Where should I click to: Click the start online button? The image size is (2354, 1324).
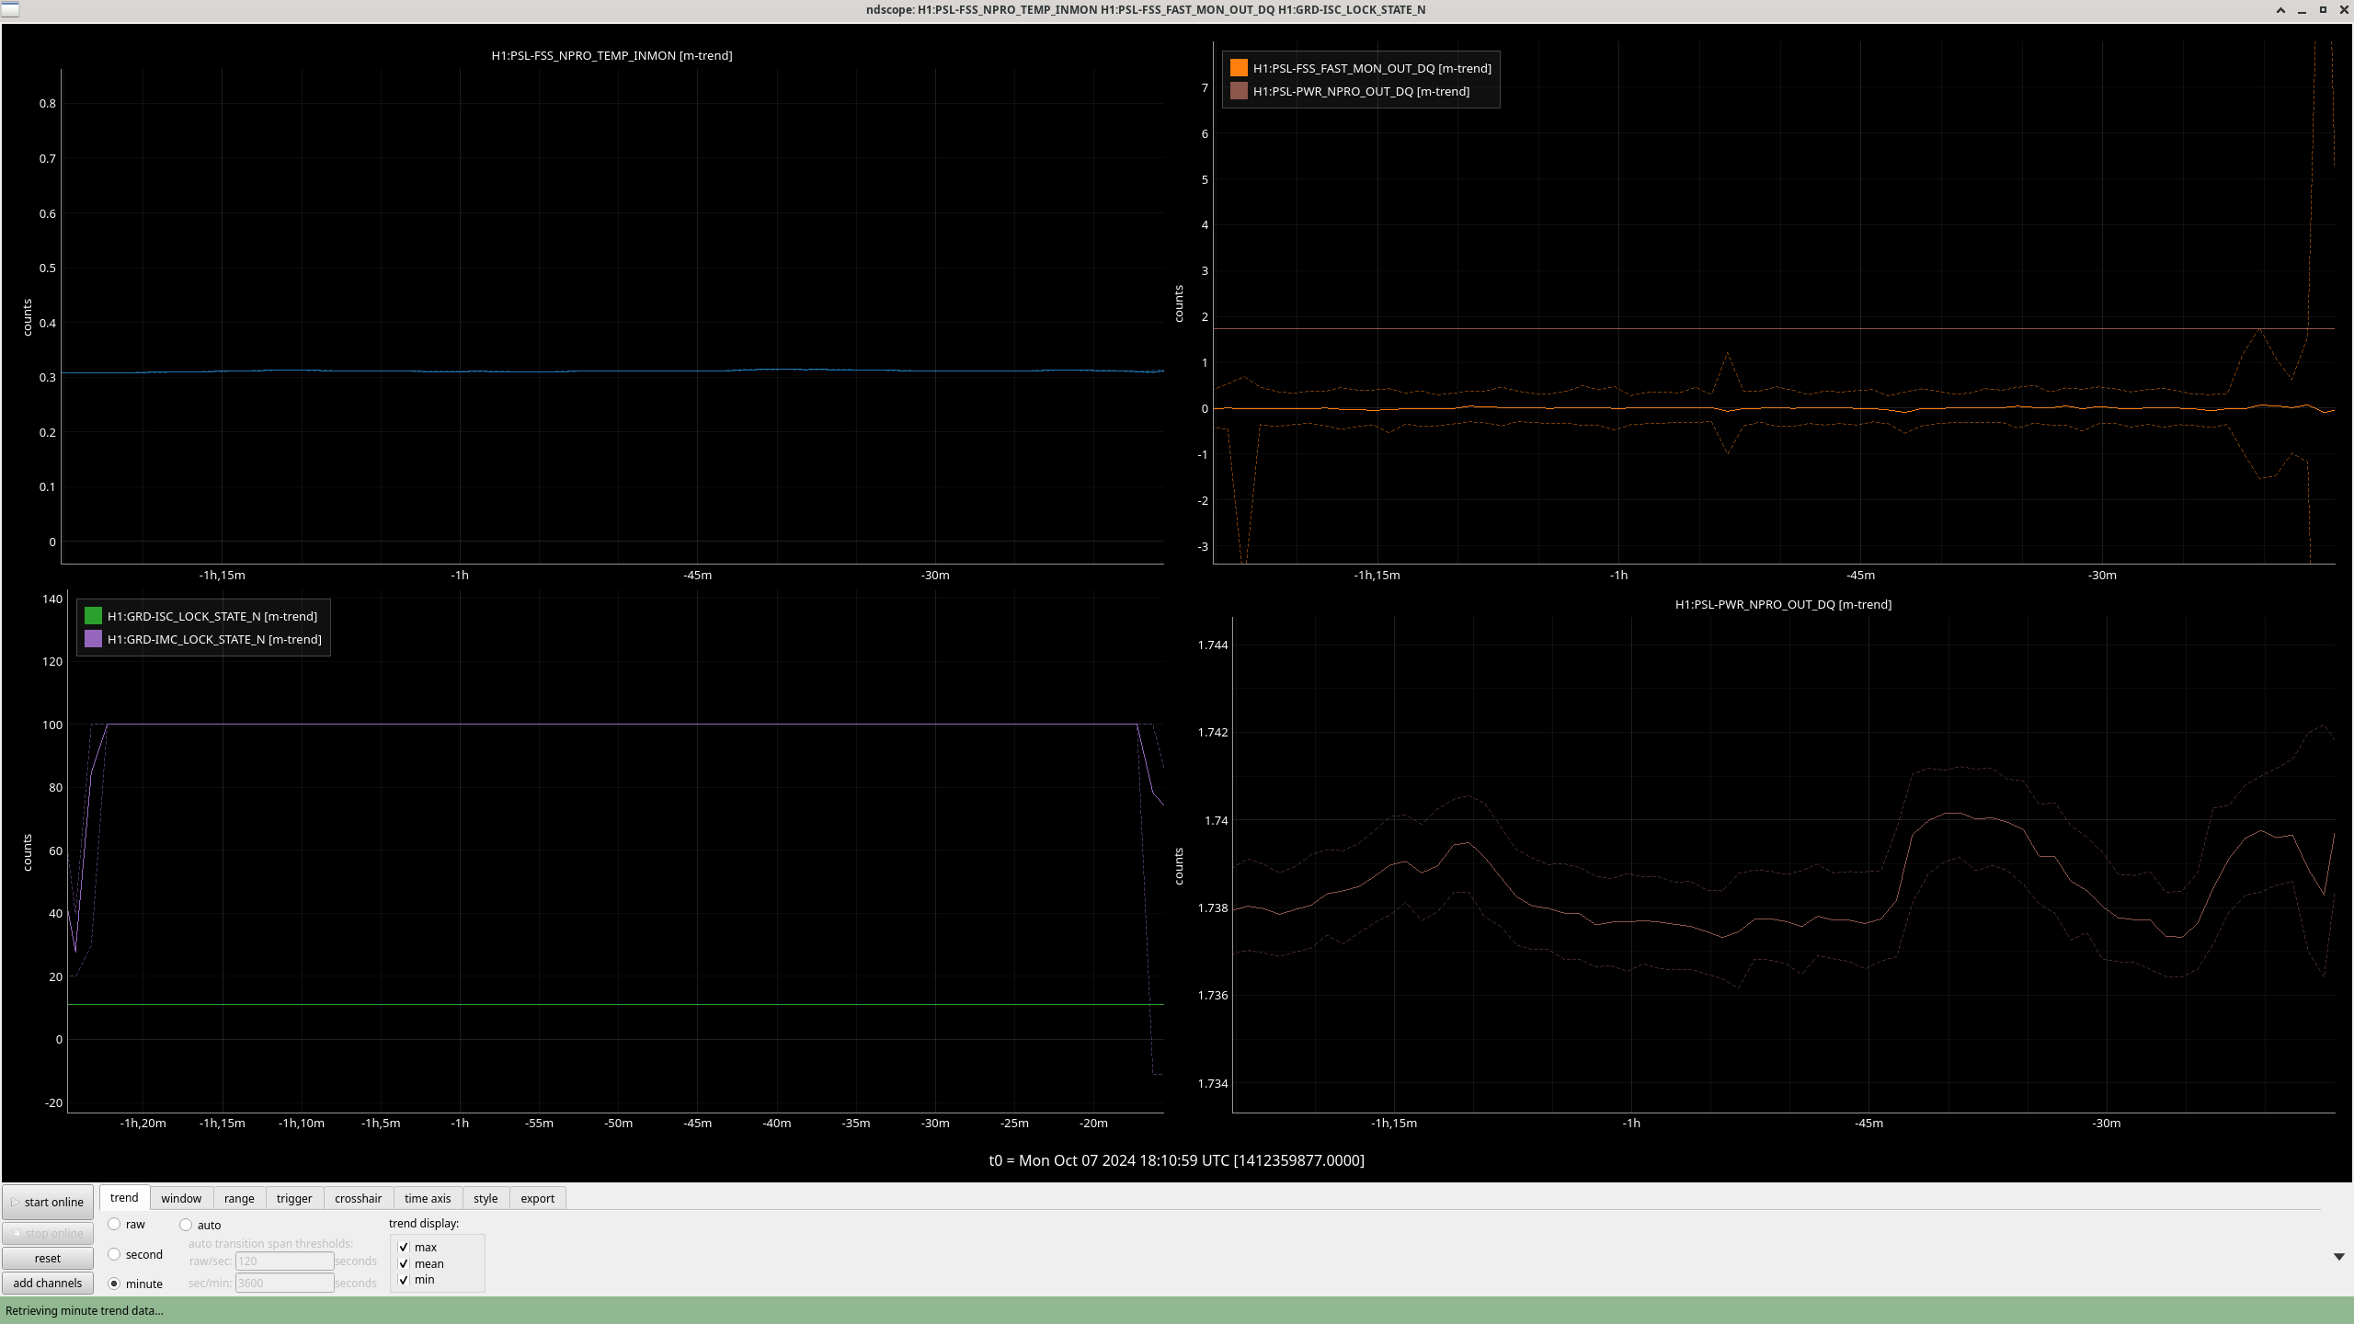48,1202
